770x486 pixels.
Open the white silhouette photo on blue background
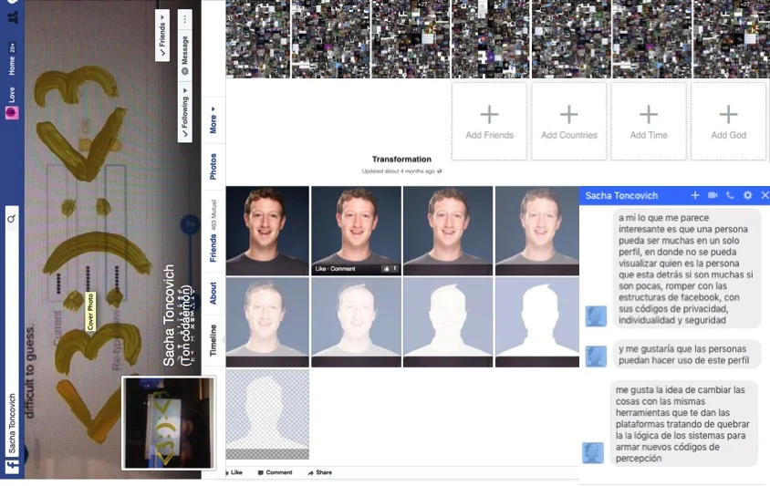[x=536, y=322]
